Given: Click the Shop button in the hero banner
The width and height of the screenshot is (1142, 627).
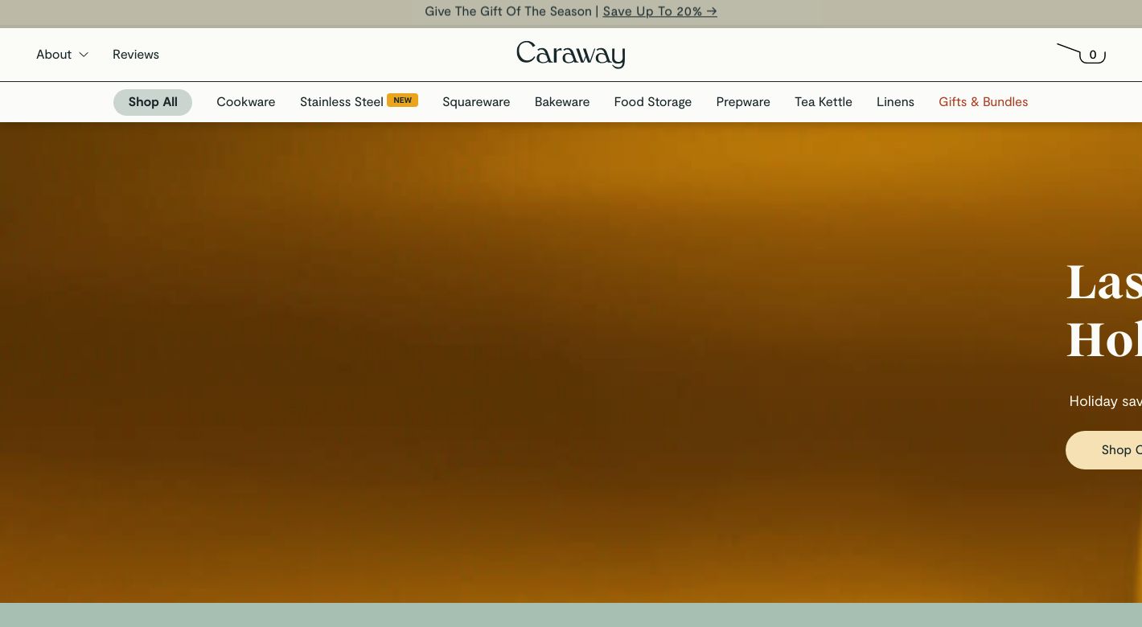Looking at the screenshot, I should point(1121,449).
